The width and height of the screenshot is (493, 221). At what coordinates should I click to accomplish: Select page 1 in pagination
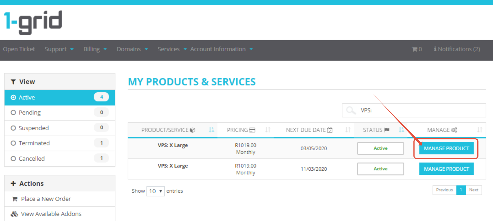[x=461, y=190]
